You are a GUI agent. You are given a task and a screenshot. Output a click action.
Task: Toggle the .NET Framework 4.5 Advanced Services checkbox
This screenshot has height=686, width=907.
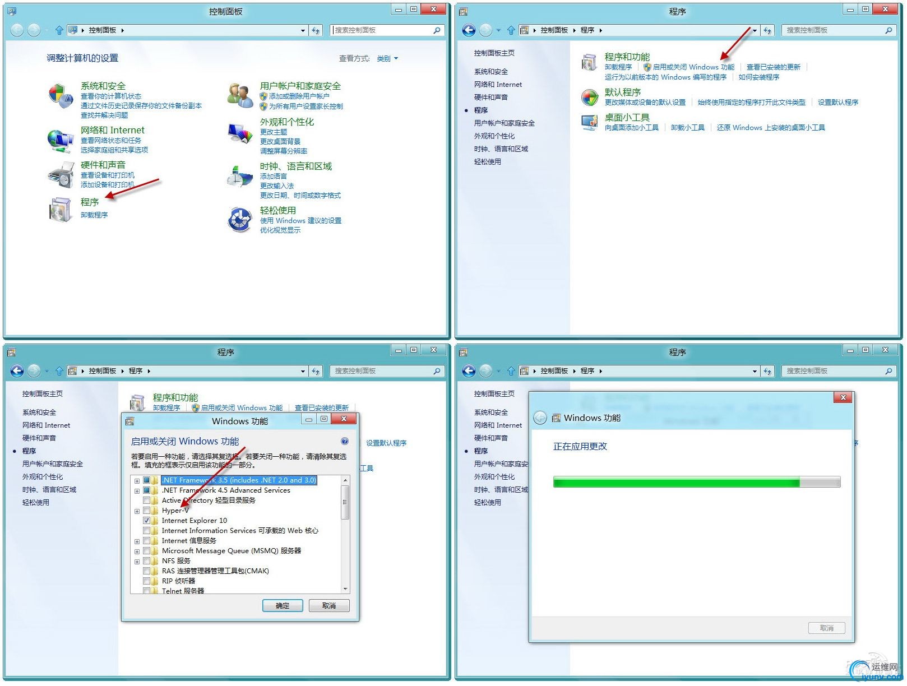pyautogui.click(x=147, y=490)
